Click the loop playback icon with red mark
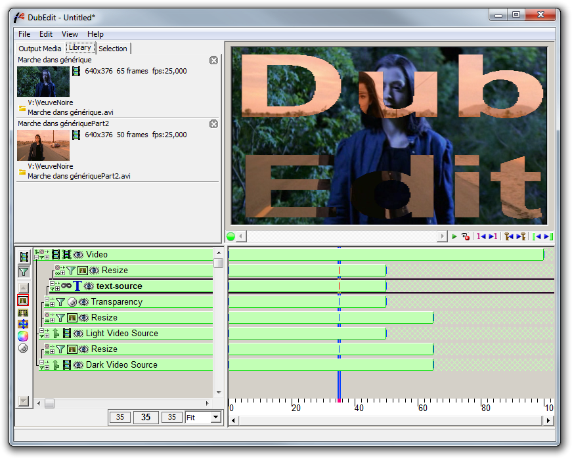Image resolution: width=572 pixels, height=459 pixels. pyautogui.click(x=465, y=236)
